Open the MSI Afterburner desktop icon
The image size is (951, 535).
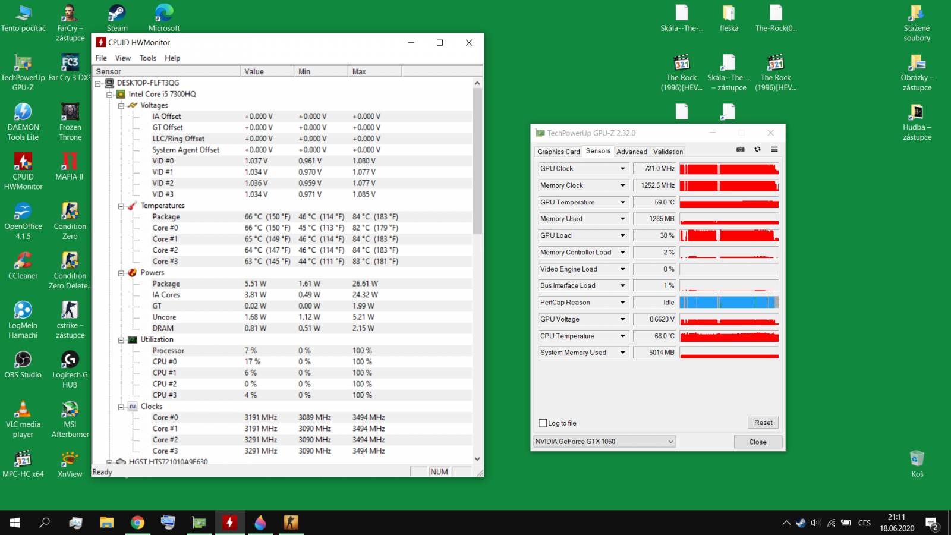click(x=70, y=419)
